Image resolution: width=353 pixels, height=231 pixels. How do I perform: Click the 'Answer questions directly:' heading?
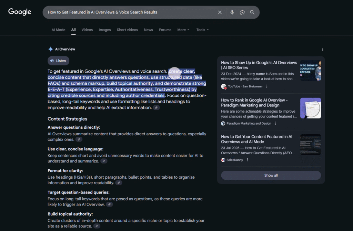[x=74, y=127]
